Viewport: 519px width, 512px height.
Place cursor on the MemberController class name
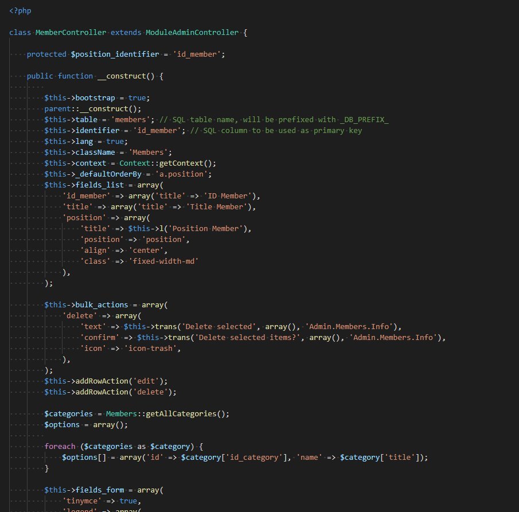click(x=71, y=33)
